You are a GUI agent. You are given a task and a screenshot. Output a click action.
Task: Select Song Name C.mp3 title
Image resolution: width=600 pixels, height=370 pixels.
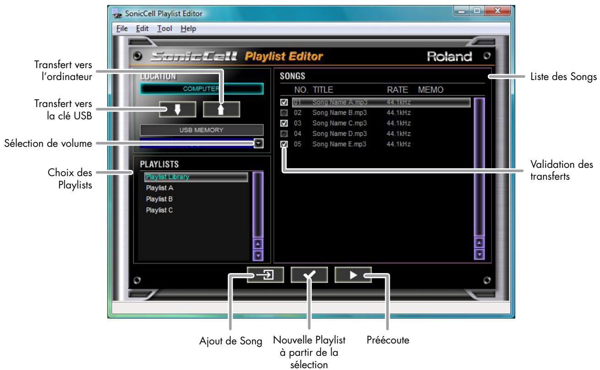[x=339, y=123]
